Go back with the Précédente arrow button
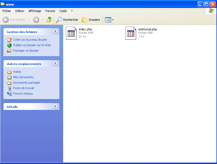The height and width of the screenshot is (164, 217). [x=6, y=20]
